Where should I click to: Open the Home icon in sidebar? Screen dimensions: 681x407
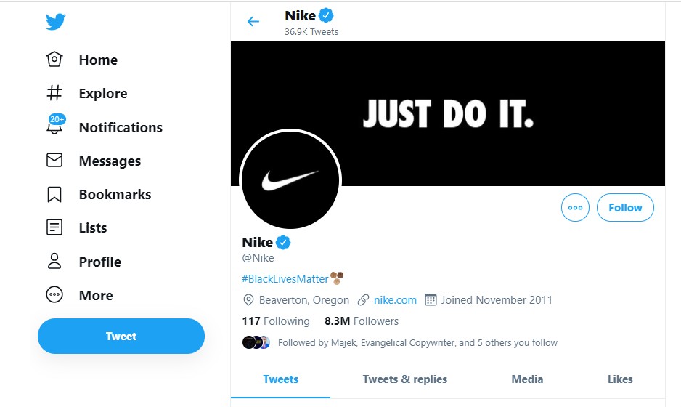point(54,60)
